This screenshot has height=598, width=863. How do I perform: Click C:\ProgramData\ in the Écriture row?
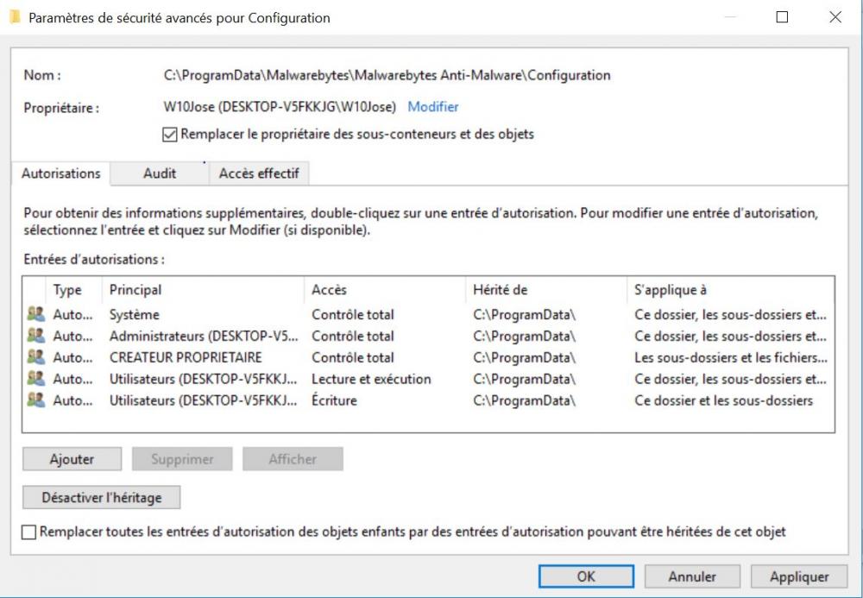pos(524,400)
